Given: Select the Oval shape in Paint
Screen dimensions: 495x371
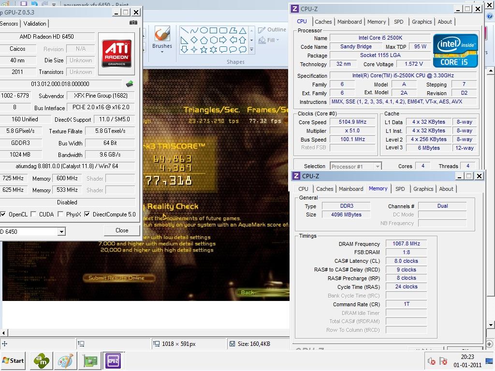Looking at the screenshot, I should [204, 30].
